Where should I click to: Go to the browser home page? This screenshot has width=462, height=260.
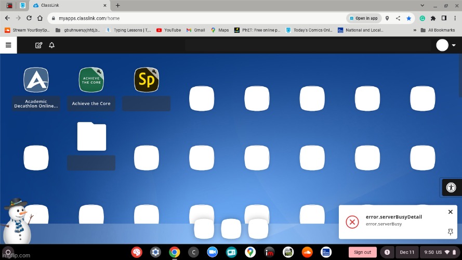tap(40, 18)
